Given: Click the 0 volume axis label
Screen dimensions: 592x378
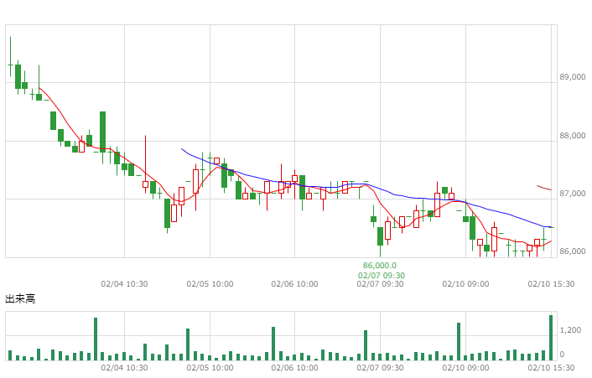Looking at the screenshot, I should [562, 355].
